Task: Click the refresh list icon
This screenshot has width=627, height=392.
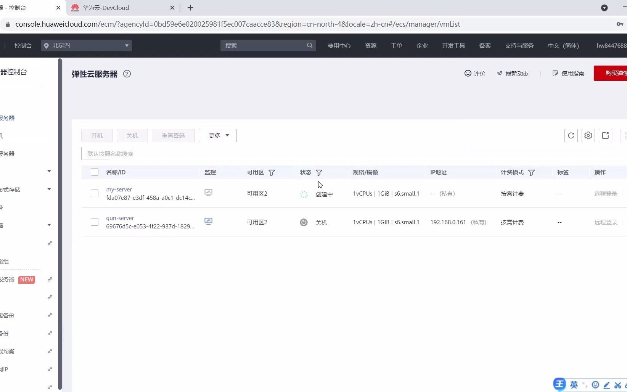Action: (x=571, y=135)
